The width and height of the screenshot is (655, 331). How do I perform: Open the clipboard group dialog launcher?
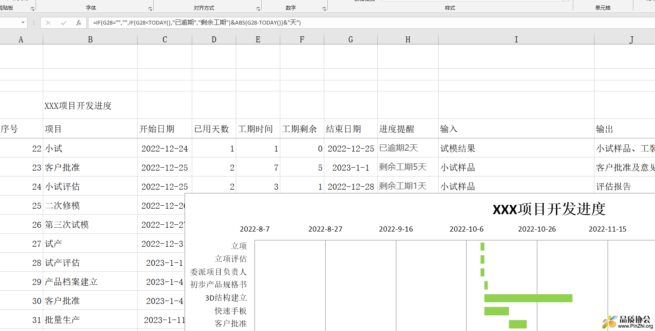tap(33, 8)
